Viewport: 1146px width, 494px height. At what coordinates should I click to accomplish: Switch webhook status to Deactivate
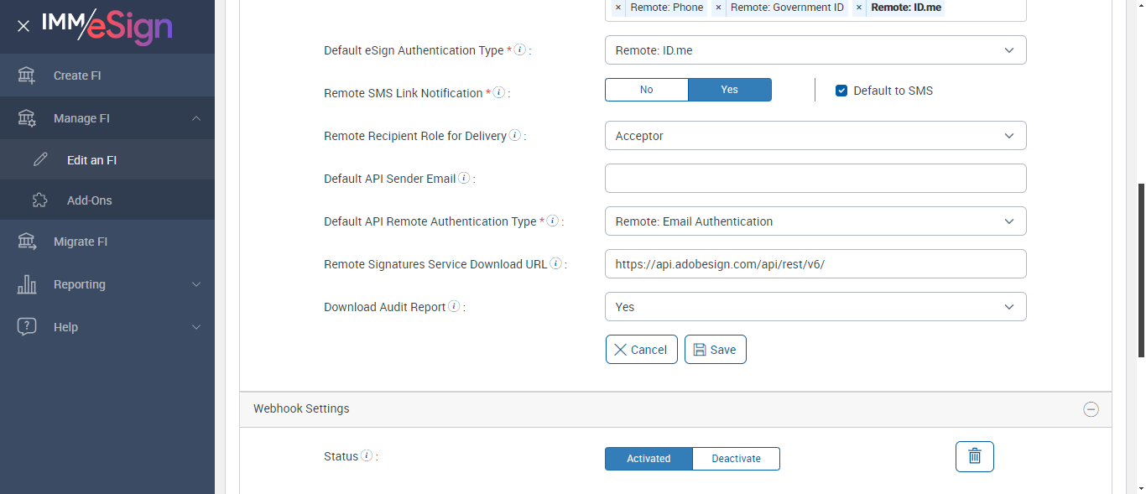point(736,459)
